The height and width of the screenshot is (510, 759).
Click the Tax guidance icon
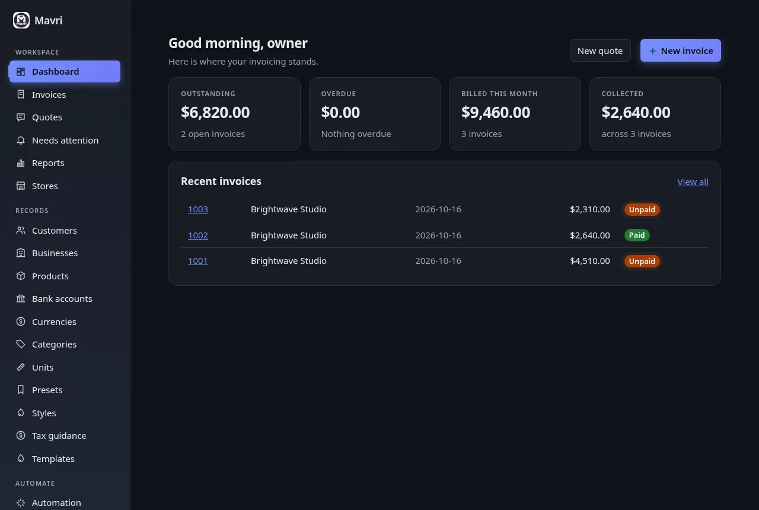pyautogui.click(x=21, y=436)
